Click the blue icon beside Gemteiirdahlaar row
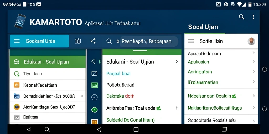This screenshot has width=269, height=134. pos(17,96)
